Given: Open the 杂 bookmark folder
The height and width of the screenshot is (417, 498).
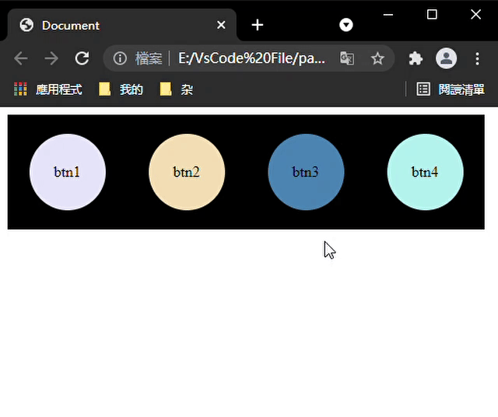Looking at the screenshot, I should pyautogui.click(x=177, y=89).
